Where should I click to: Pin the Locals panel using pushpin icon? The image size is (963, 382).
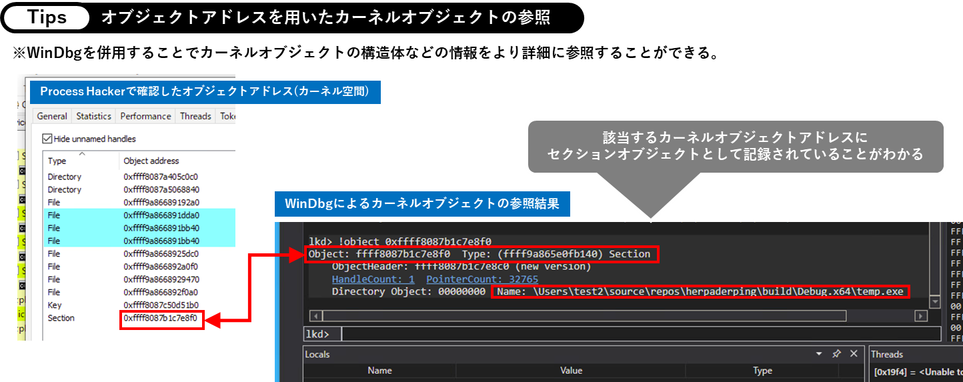836,354
